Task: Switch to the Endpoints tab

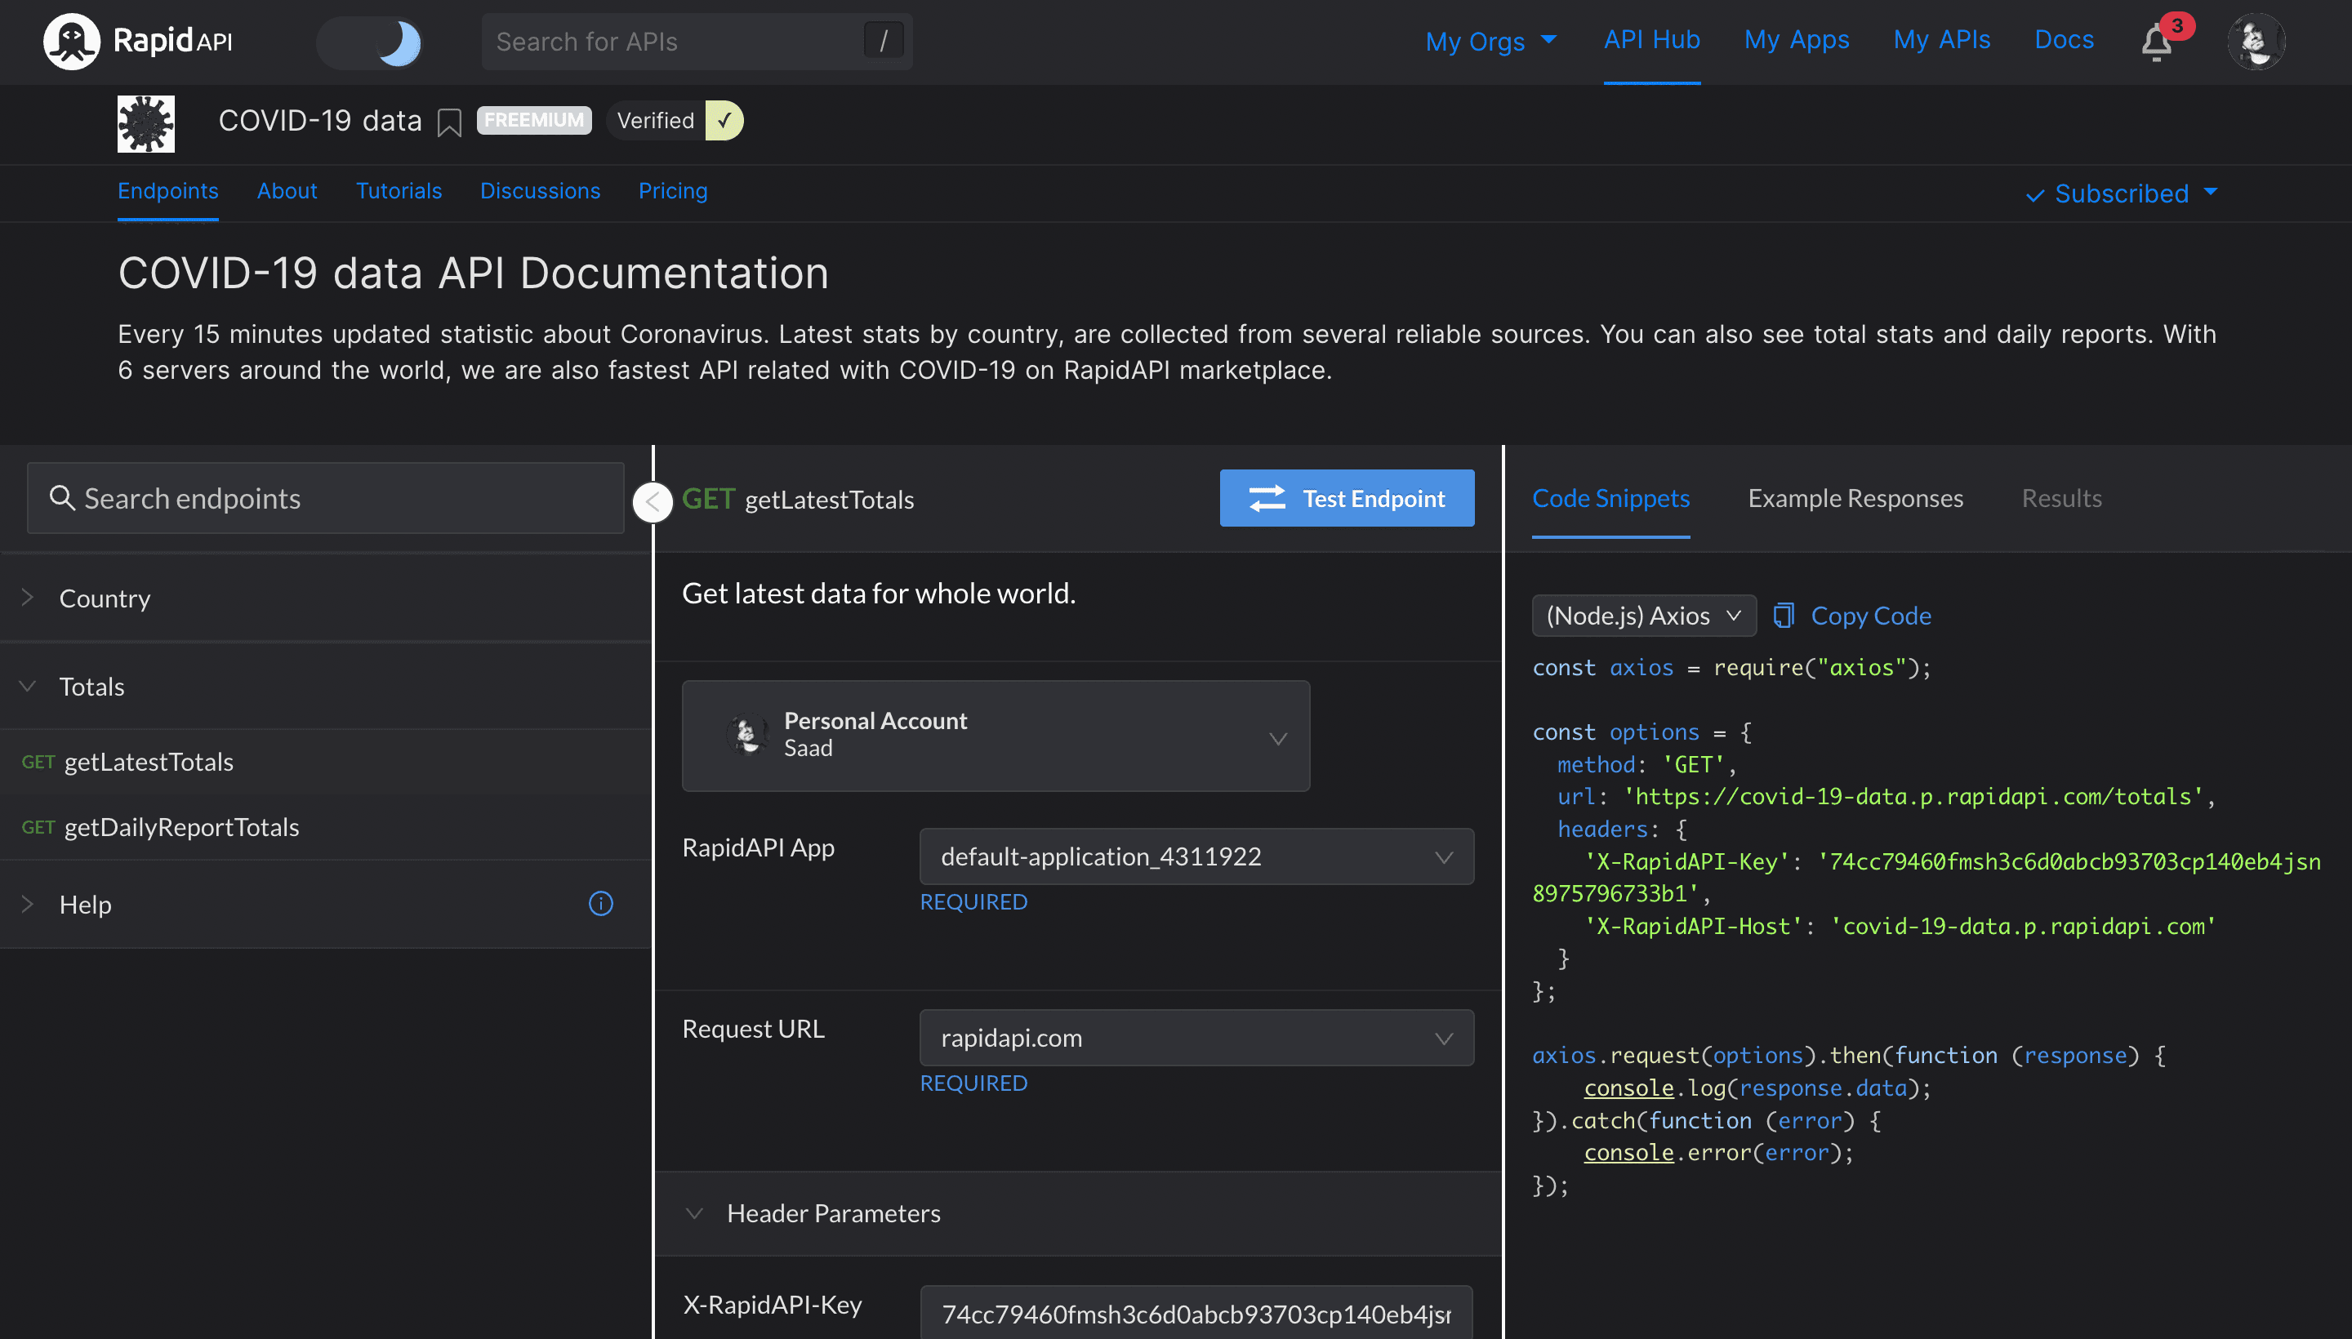Action: [x=168, y=191]
